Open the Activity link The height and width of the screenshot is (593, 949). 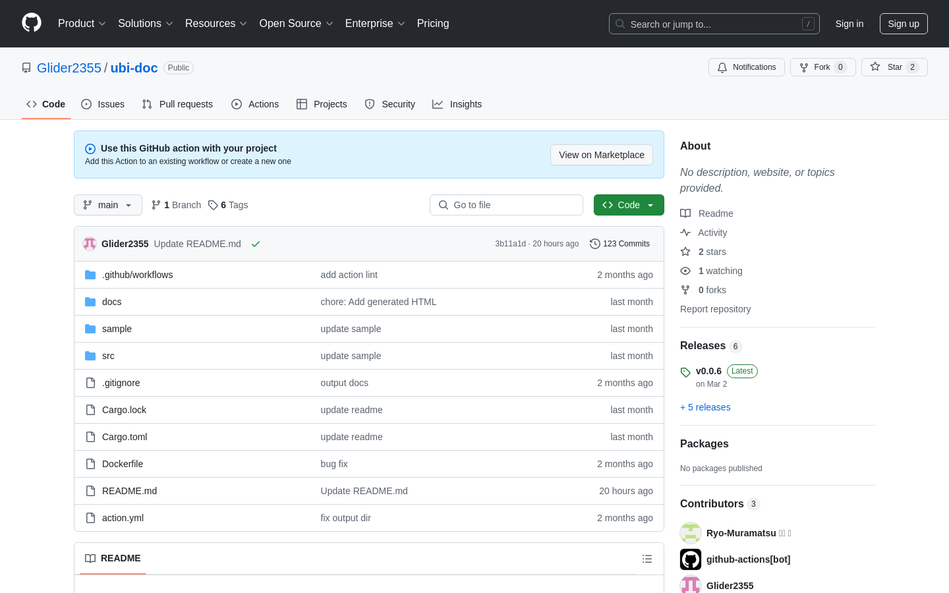pos(704,233)
